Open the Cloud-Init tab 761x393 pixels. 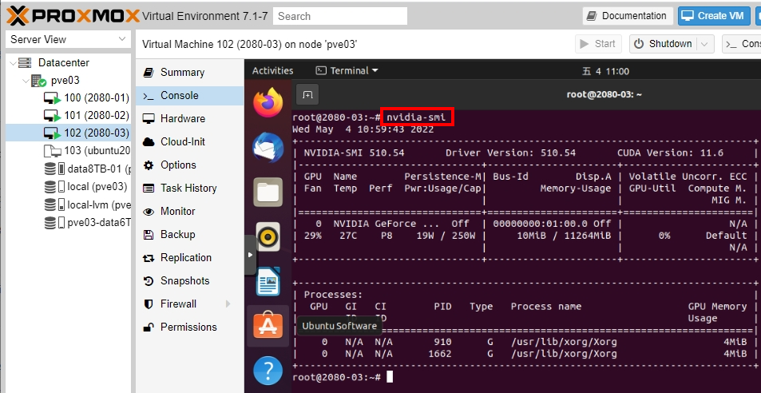click(190, 141)
